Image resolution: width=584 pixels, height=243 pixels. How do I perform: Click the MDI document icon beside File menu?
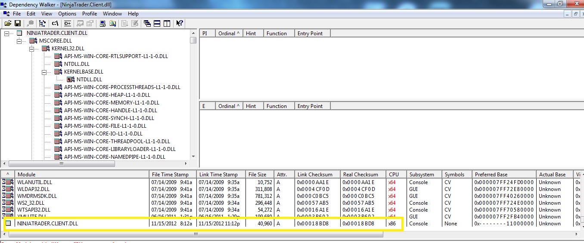pos(6,13)
